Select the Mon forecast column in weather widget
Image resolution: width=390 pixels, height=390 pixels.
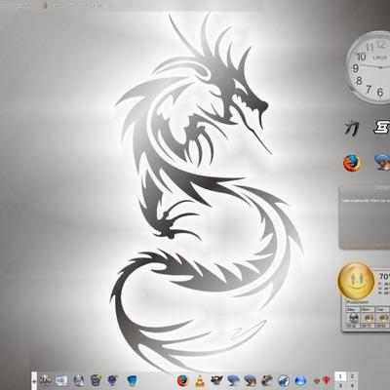368,317
